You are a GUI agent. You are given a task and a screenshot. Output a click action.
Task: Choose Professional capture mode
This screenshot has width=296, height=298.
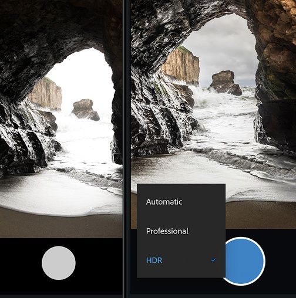click(181, 231)
